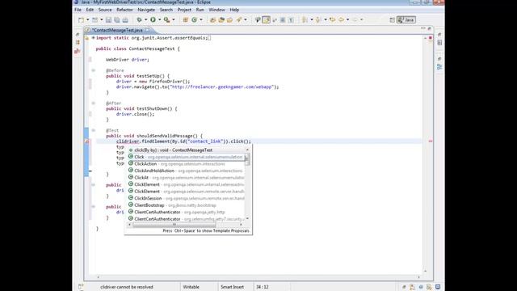The width and height of the screenshot is (517, 291).
Task: Toggle Show Whitespace Characters button
Action: tap(292, 19)
